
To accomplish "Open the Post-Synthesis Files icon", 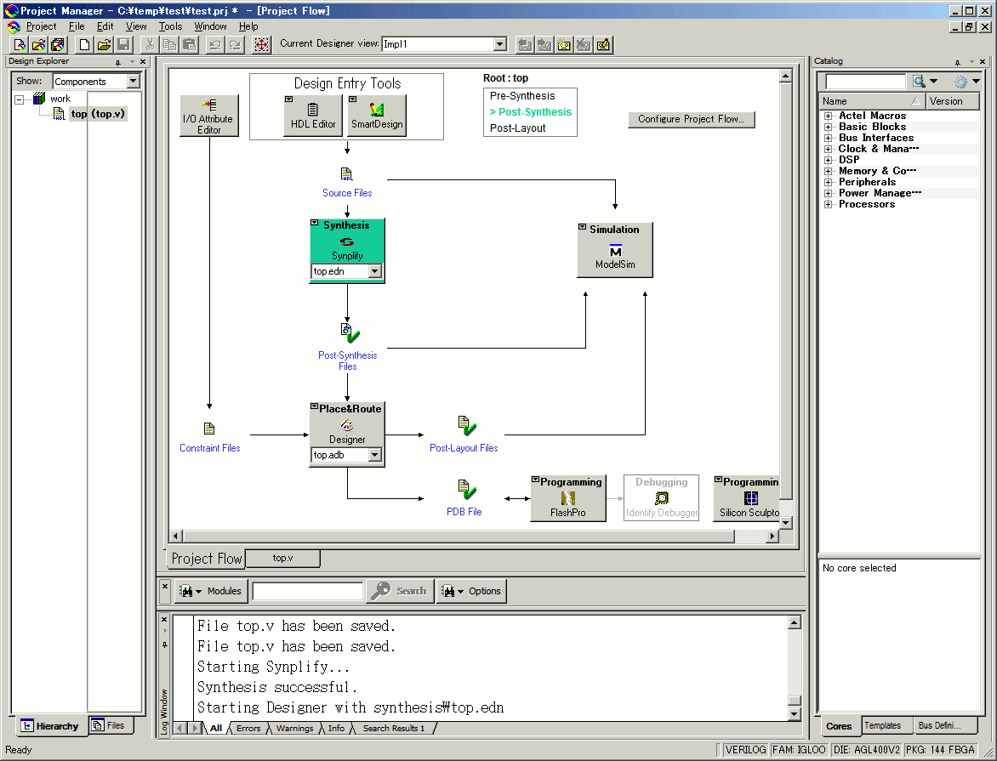I will 349,332.
